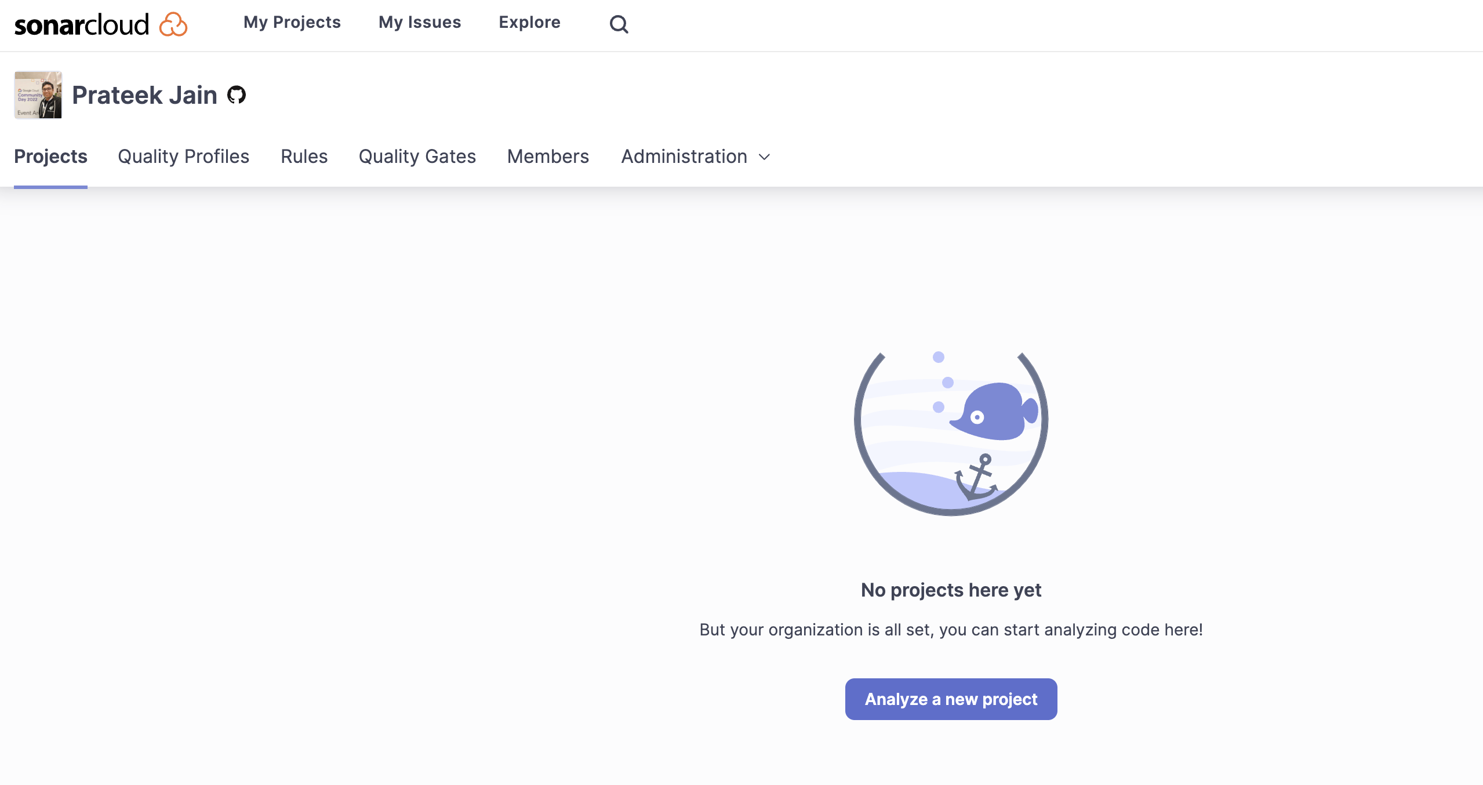Select the Quality Gates tab
This screenshot has height=785, width=1483.
417,157
